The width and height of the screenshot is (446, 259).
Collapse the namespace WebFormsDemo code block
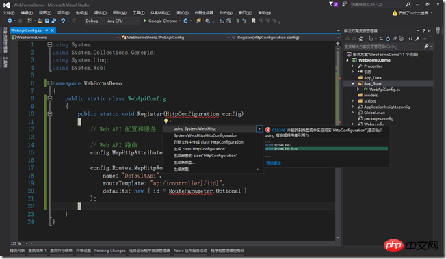pyautogui.click(x=50, y=83)
